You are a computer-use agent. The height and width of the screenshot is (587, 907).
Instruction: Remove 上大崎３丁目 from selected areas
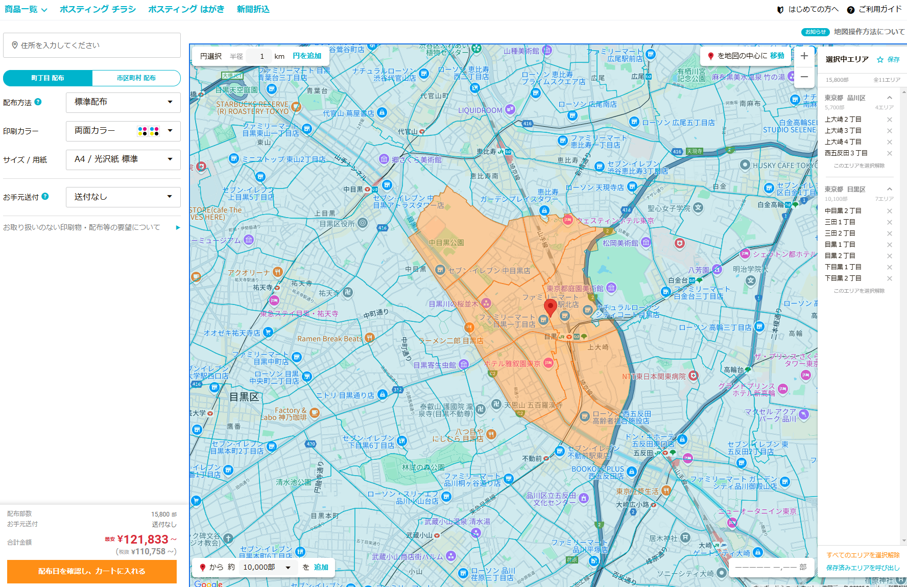pyautogui.click(x=889, y=131)
